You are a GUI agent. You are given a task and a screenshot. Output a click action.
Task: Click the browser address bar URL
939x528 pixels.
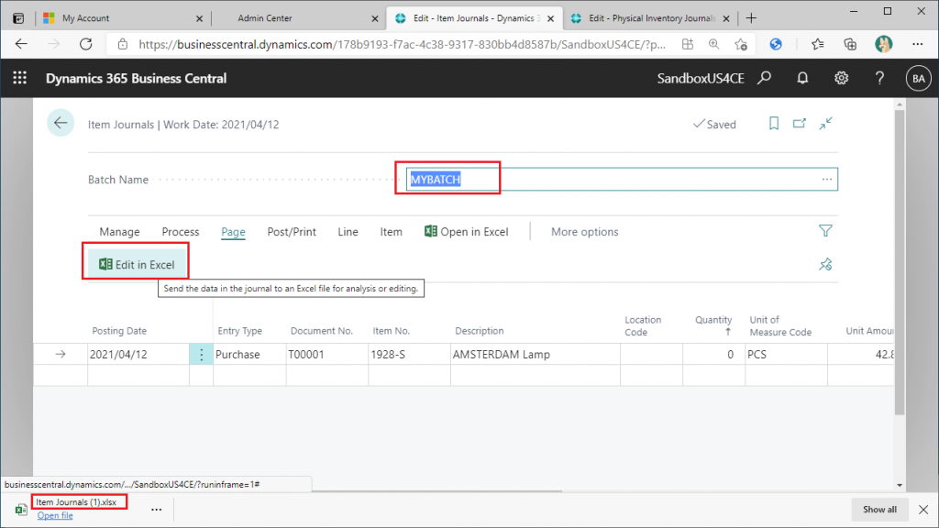point(402,44)
